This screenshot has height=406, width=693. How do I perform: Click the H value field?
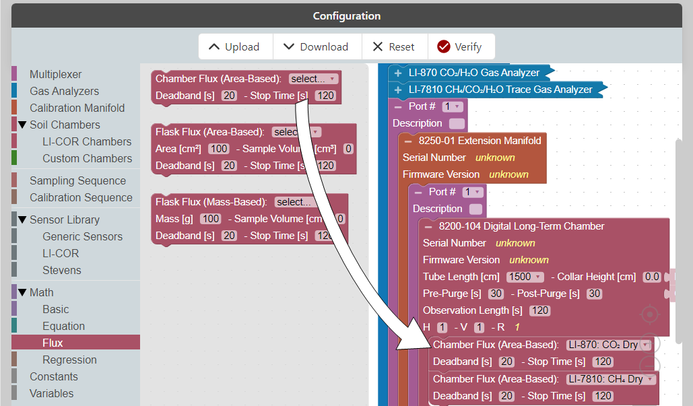442,327
